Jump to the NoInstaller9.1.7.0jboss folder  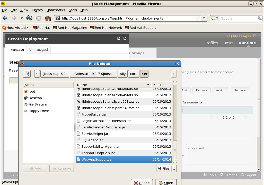tap(93, 74)
